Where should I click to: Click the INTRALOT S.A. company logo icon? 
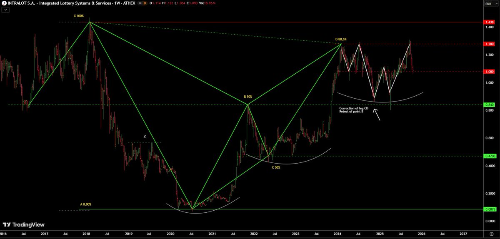click(3, 4)
